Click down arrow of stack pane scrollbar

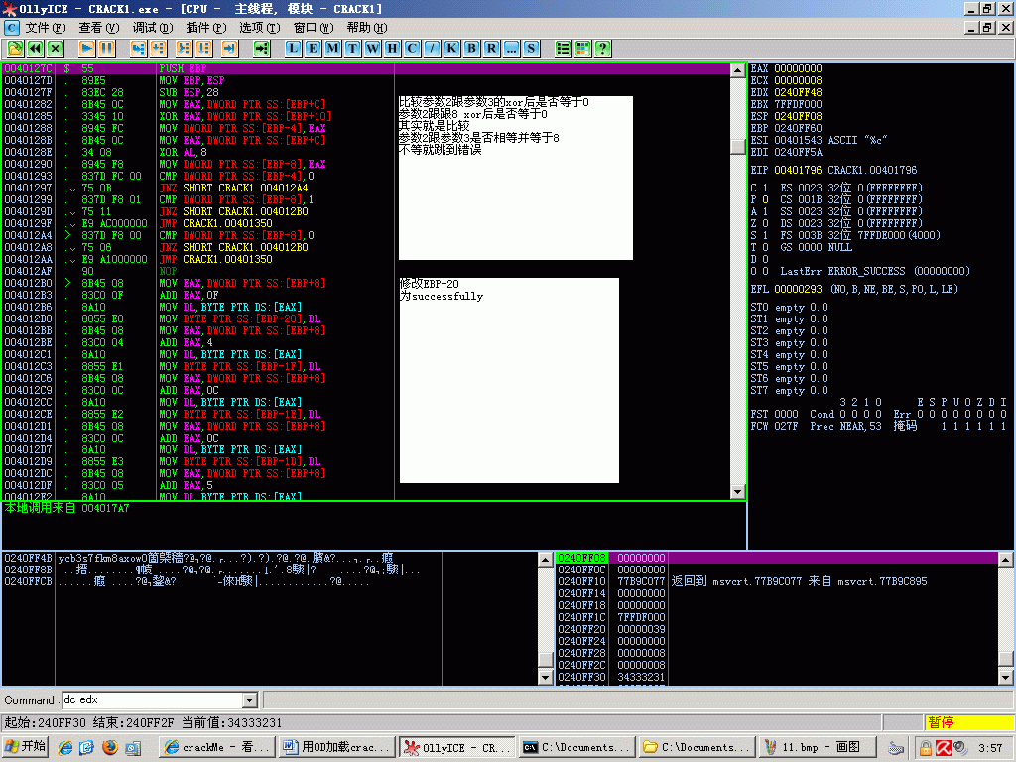pos(1006,678)
